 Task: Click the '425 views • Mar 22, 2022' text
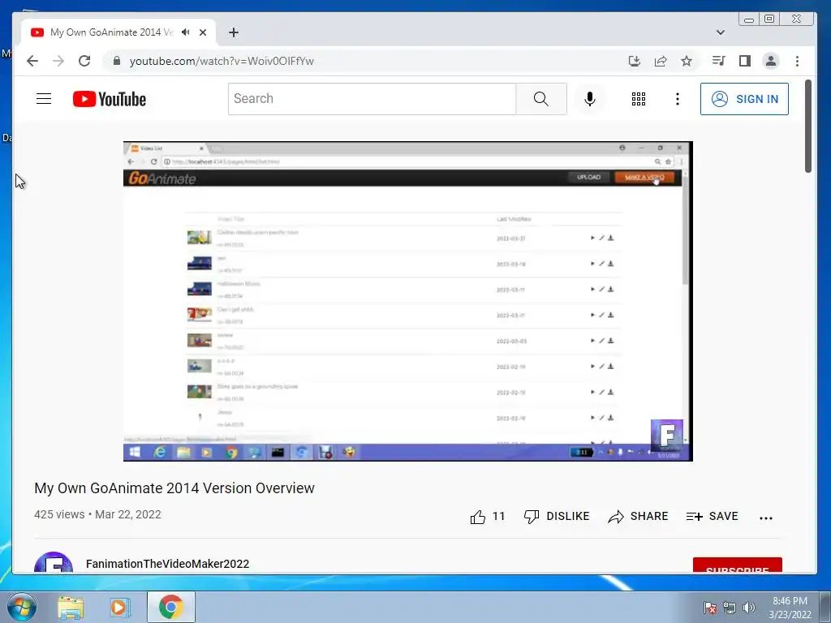[x=97, y=514]
